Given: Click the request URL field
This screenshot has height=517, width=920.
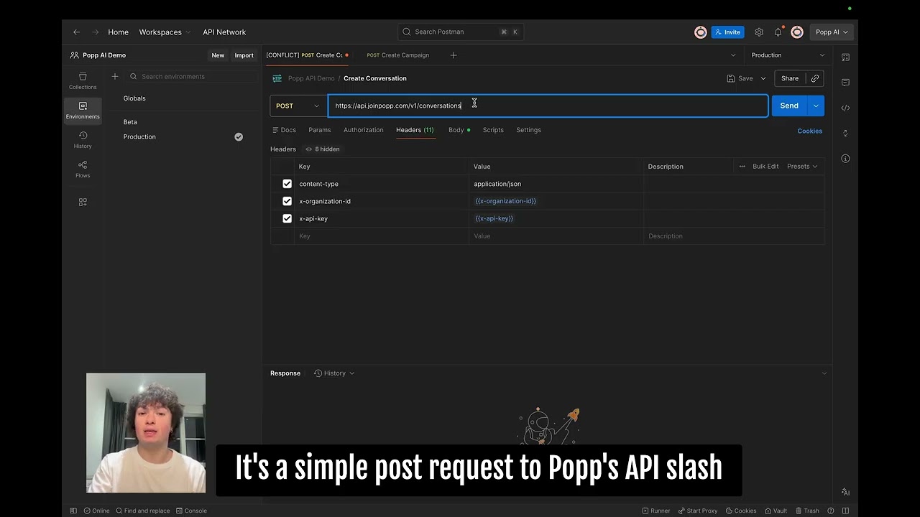Looking at the screenshot, I should [x=548, y=106].
